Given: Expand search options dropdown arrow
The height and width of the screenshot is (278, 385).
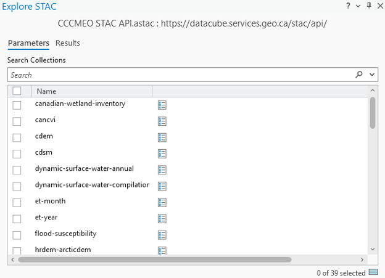Looking at the screenshot, I should (x=372, y=75).
